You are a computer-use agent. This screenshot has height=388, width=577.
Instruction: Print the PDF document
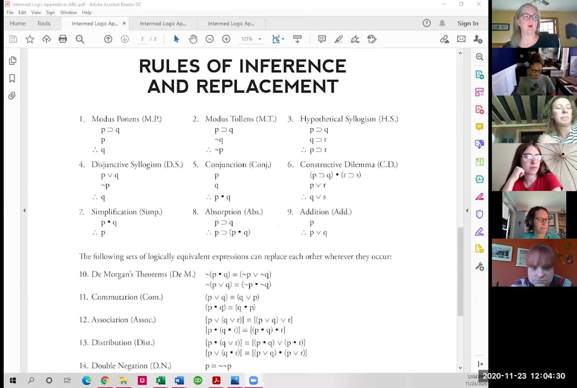click(64, 39)
